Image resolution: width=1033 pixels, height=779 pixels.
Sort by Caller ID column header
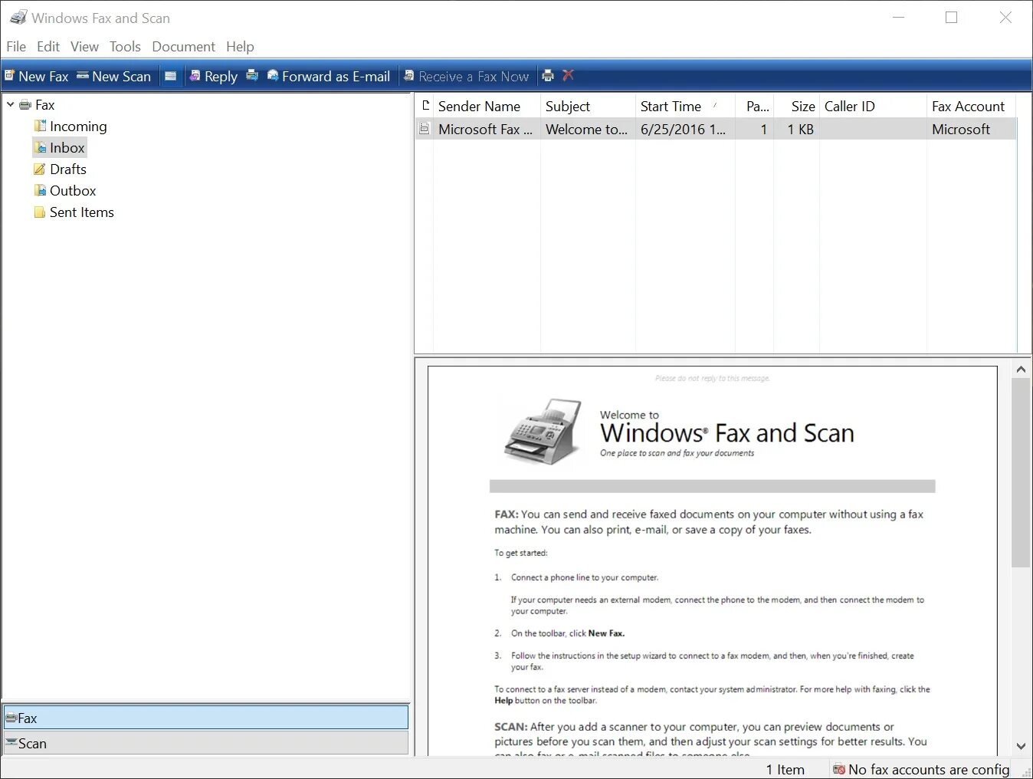coord(873,106)
